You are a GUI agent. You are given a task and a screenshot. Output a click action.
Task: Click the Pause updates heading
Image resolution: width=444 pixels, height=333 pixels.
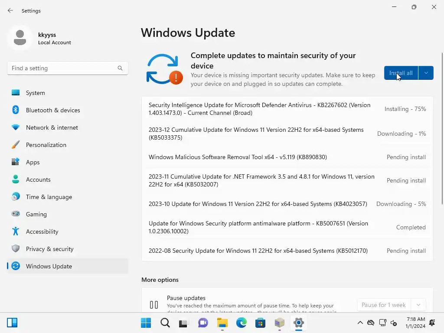pos(186,298)
